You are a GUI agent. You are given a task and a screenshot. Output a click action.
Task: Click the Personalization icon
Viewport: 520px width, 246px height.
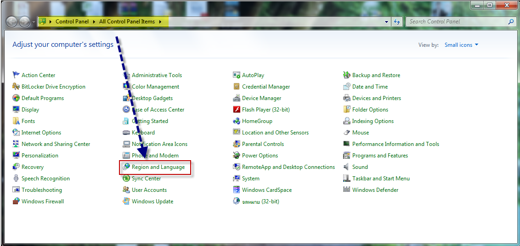(x=16, y=156)
